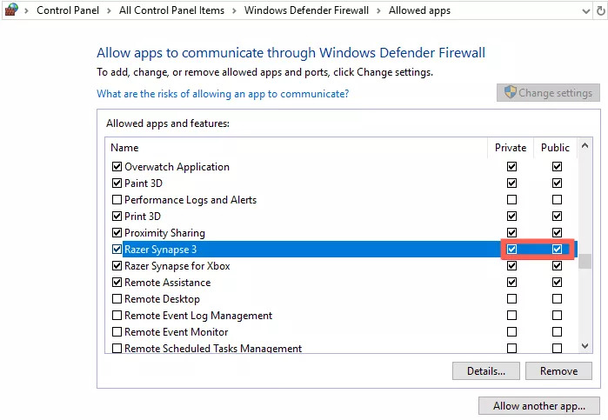
Task: Toggle Print 3D Public checkbox
Action: point(558,216)
